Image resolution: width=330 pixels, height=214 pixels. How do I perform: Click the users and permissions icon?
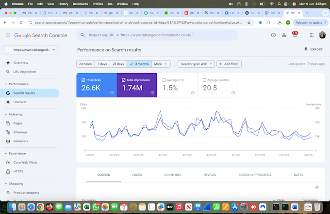[x=284, y=35]
